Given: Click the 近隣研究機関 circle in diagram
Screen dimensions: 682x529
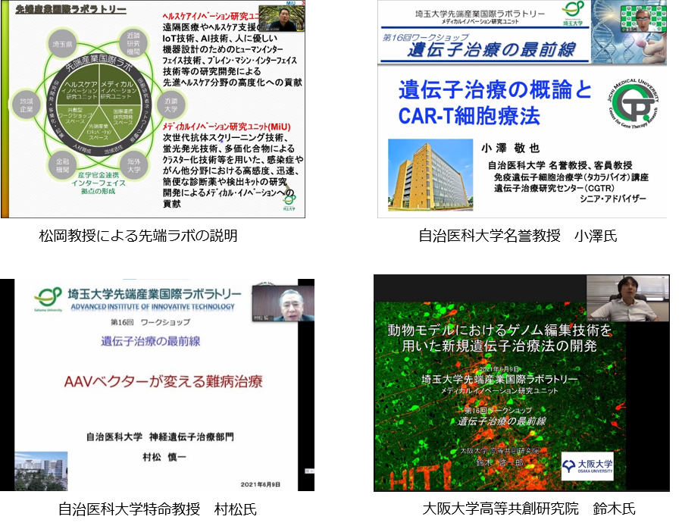Looking at the screenshot, I should point(133,43).
